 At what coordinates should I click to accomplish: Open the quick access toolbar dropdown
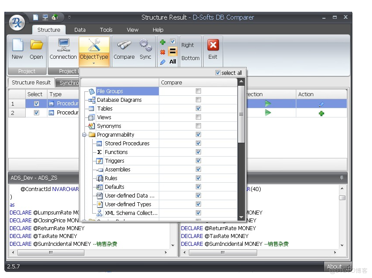(x=70, y=17)
